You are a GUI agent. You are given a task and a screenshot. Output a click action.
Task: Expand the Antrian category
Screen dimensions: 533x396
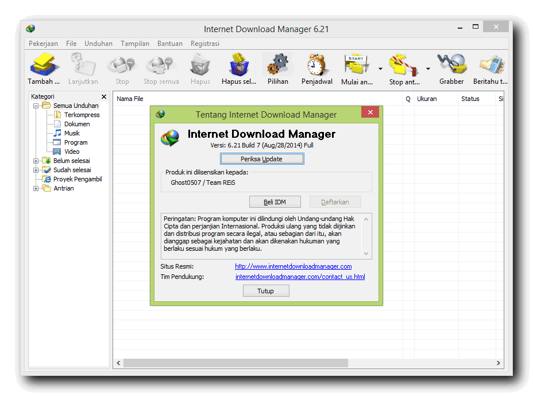tap(36, 188)
